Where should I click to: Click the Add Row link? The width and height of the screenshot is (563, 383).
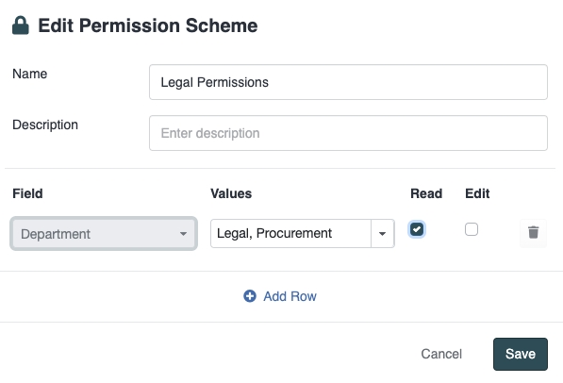pyautogui.click(x=290, y=296)
